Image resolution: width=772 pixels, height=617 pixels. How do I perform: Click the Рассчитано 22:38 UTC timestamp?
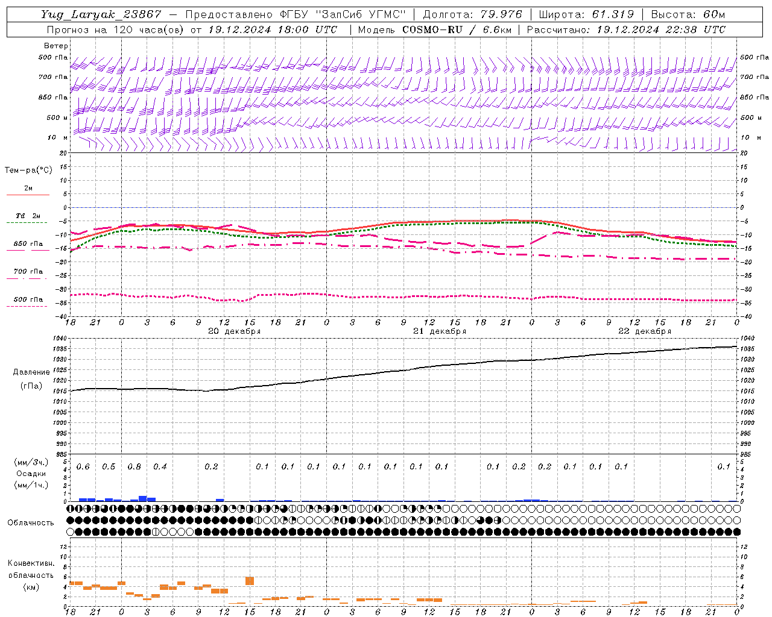click(626, 30)
